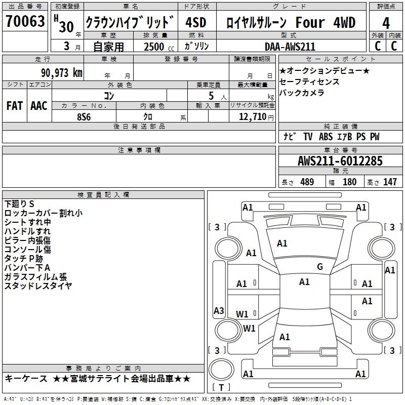Viewport: 405px width, 405px height.
Task: Select the TV equipment entry
Action: [308, 137]
